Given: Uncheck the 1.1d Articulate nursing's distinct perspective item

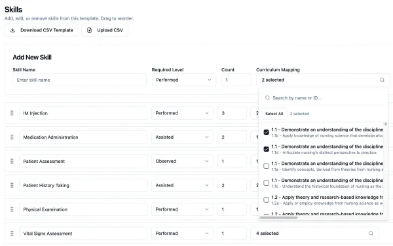Looking at the screenshot, I should pyautogui.click(x=266, y=149).
